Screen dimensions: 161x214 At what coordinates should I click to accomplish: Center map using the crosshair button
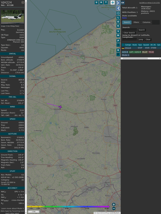[x=118, y=13]
